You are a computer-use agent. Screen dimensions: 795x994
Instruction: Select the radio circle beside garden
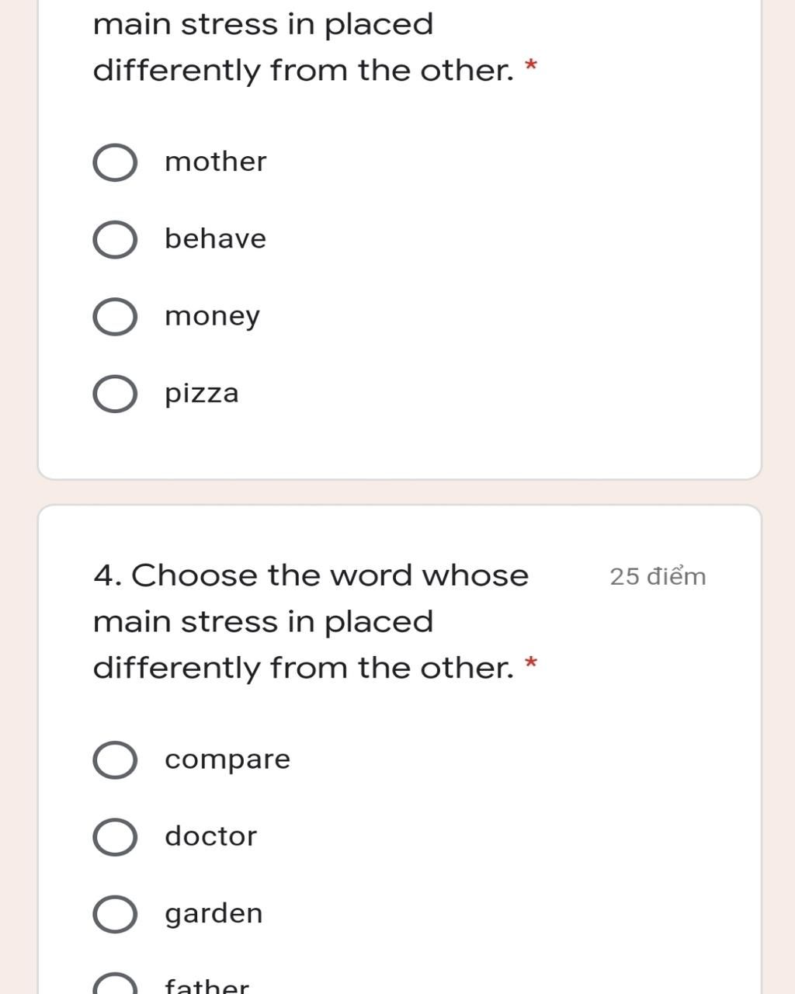[x=115, y=914]
